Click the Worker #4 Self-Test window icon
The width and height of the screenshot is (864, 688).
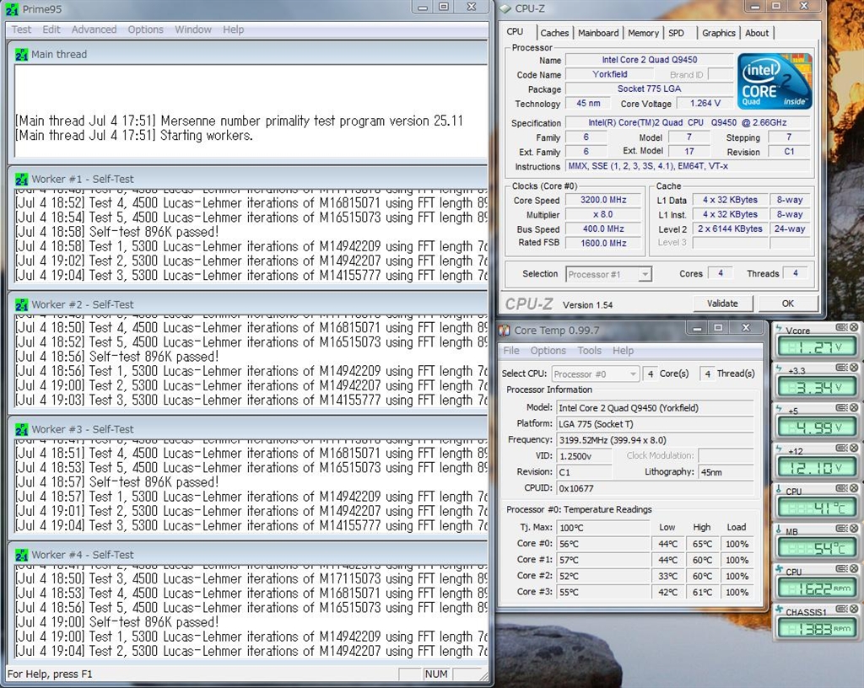pos(21,555)
